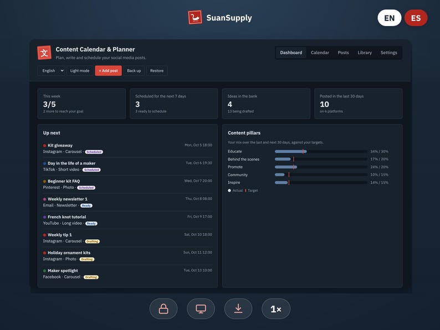440x330 pixels.
Task: Click the Community pillar progress bar
Action: coord(321,174)
